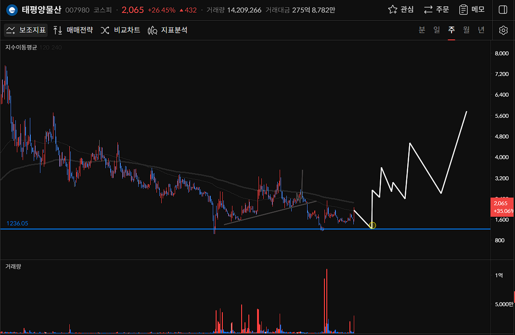Viewport: 515px width, 335px height.
Task: Click the 240 moving average period
Action: [56, 48]
